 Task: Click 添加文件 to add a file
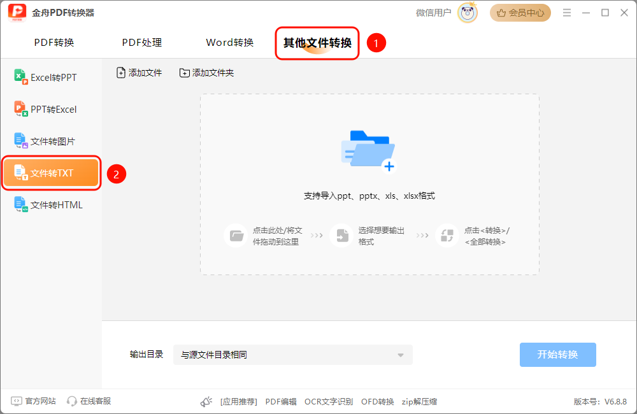(139, 73)
